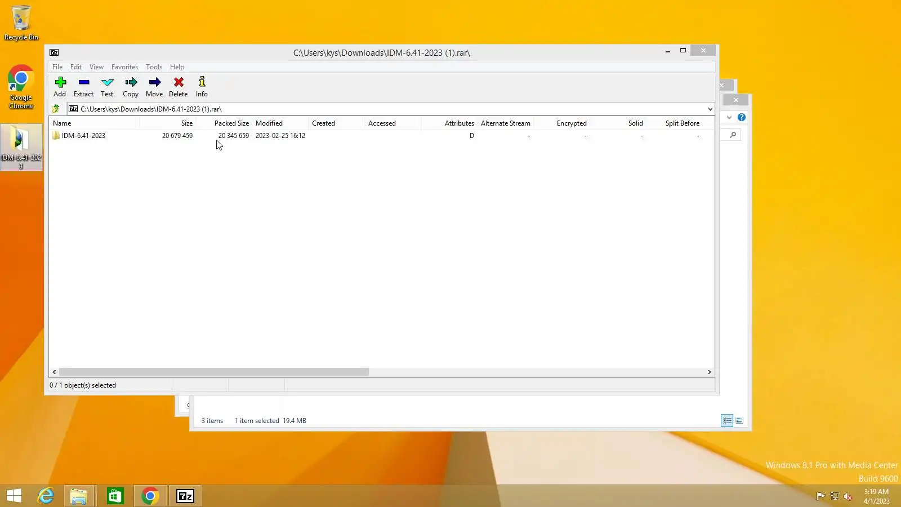Click size value 20 679 459
This screenshot has width=901, height=507.
click(x=177, y=136)
